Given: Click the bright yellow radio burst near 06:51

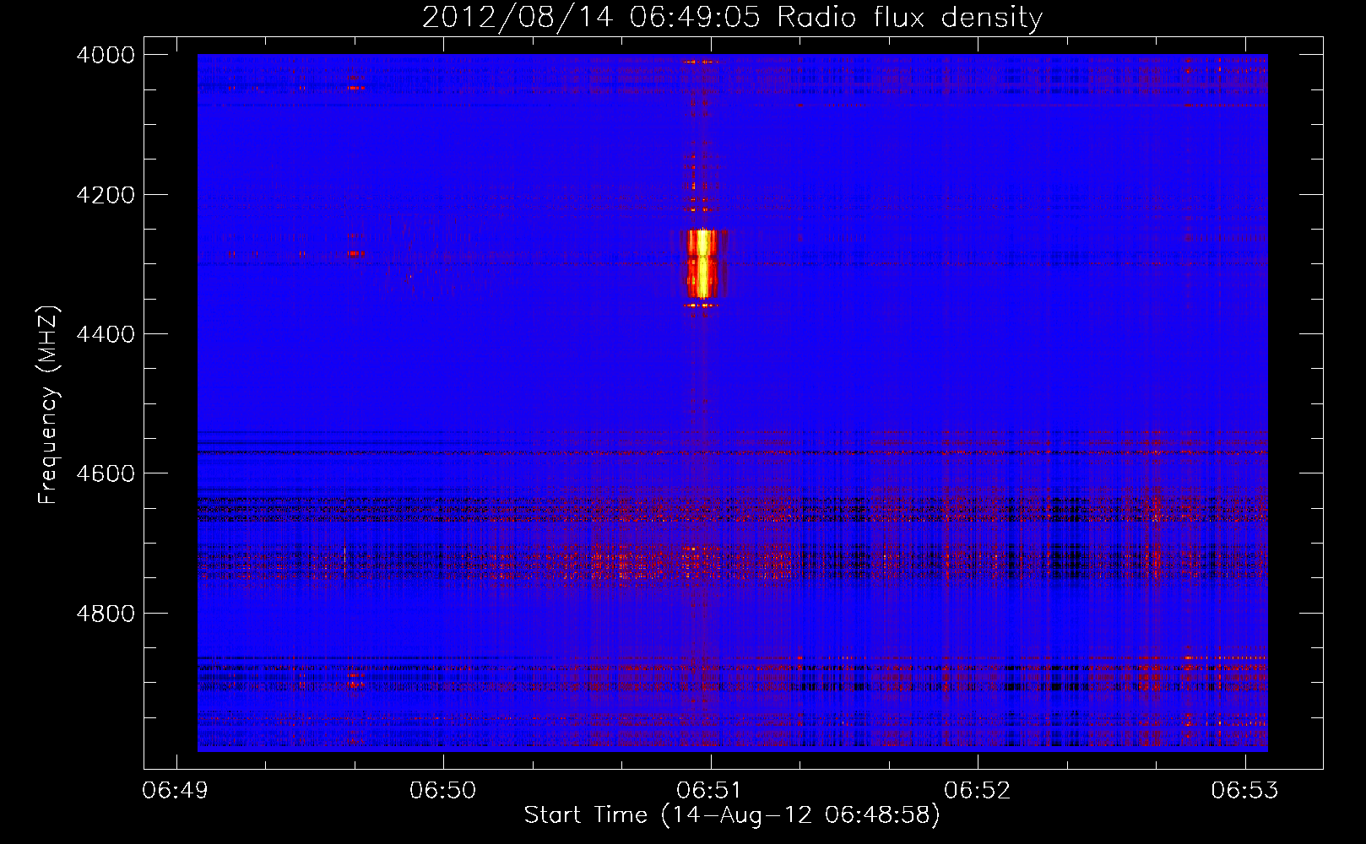Looking at the screenshot, I should pos(702,264).
